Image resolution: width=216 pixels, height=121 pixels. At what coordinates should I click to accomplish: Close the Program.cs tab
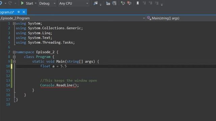[24, 12]
